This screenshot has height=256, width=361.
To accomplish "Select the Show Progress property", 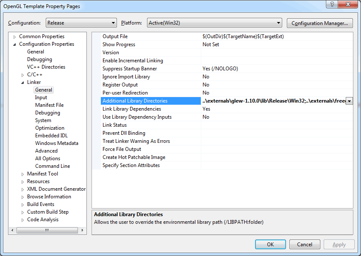I will 150,45.
